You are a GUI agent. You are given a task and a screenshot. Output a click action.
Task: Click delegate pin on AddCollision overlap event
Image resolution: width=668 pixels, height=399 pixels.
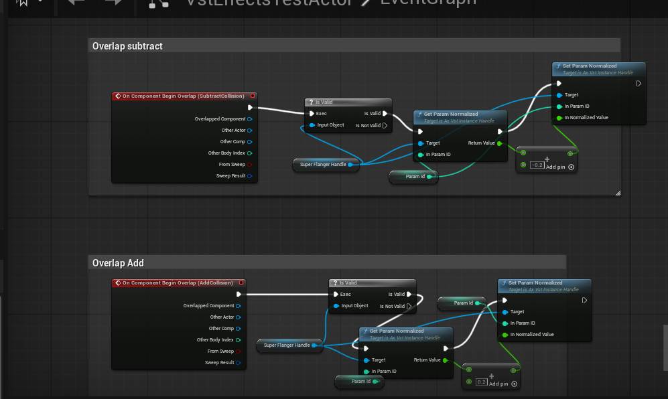[x=241, y=283]
